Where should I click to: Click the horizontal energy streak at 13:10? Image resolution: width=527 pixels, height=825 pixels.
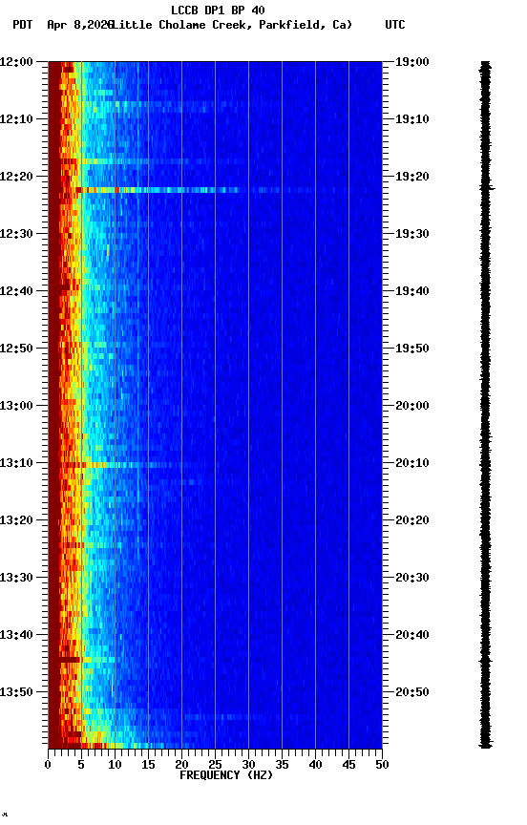pyautogui.click(x=132, y=465)
